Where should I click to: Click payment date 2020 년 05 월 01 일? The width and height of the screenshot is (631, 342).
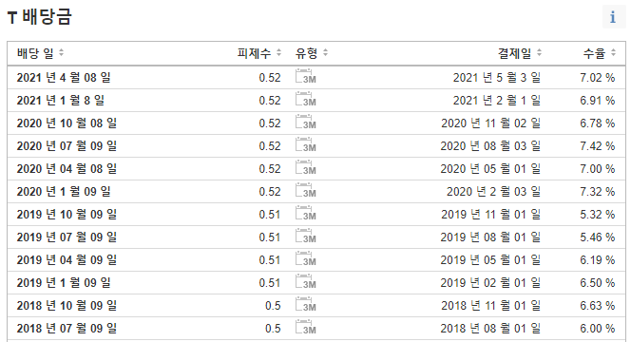click(x=490, y=168)
